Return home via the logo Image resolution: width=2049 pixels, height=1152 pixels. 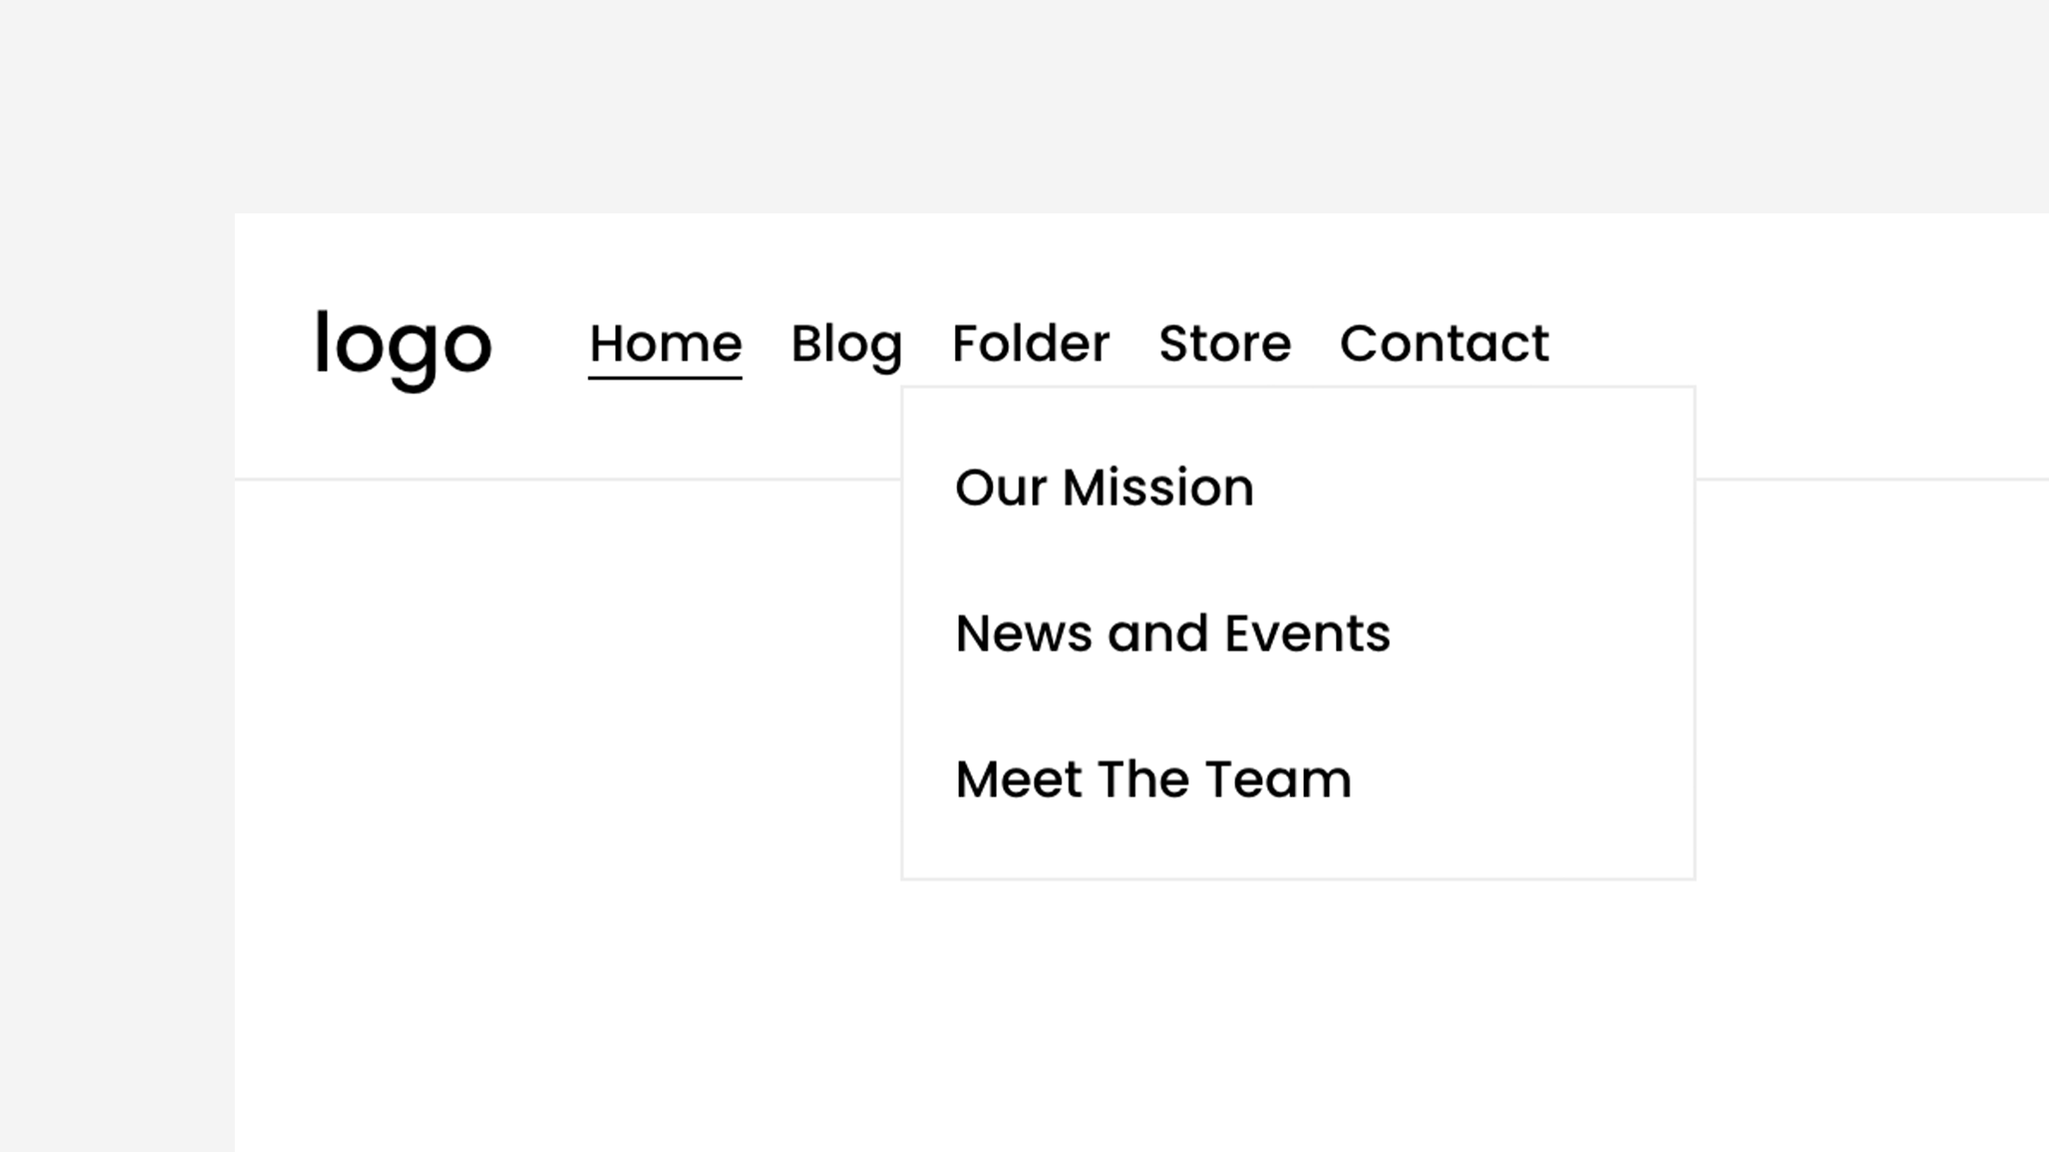[403, 346]
